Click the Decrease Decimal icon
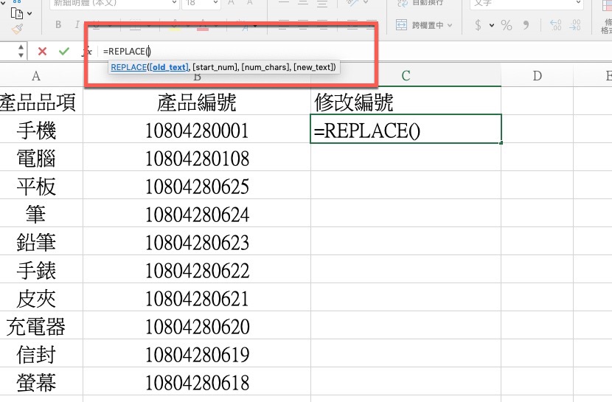612x402 pixels. point(575,25)
